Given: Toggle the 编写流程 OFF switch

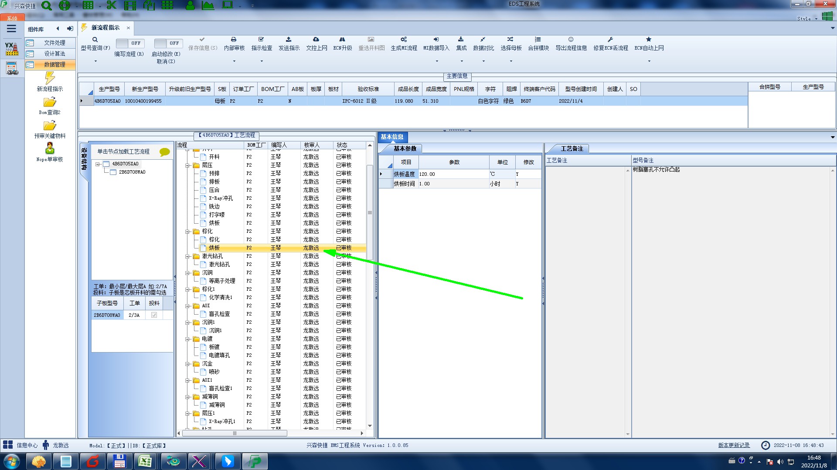Looking at the screenshot, I should coord(129,43).
